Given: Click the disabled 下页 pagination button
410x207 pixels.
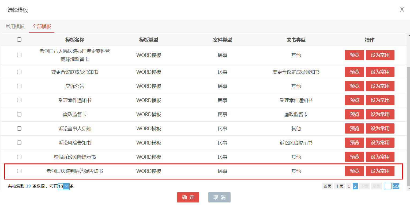Looking at the screenshot, I should (x=364, y=186).
